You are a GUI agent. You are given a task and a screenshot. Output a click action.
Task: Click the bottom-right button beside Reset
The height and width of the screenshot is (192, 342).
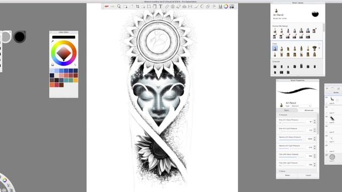click(x=308, y=175)
